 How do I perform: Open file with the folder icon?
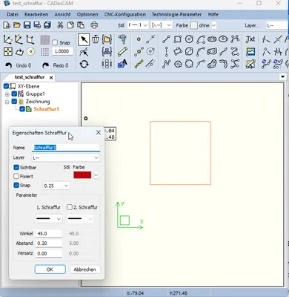(x=17, y=25)
